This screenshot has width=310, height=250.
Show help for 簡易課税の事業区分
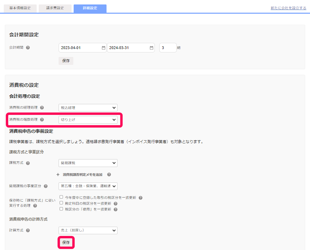(x=46, y=186)
